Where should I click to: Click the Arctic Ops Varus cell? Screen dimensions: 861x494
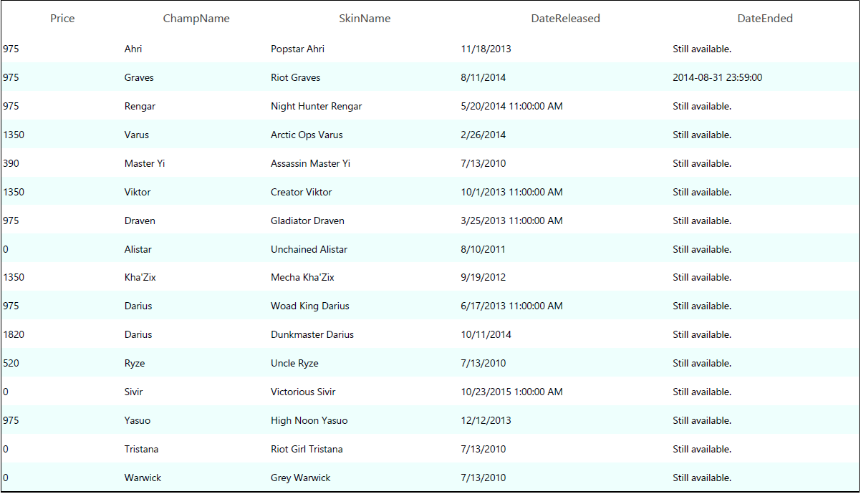pyautogui.click(x=307, y=135)
